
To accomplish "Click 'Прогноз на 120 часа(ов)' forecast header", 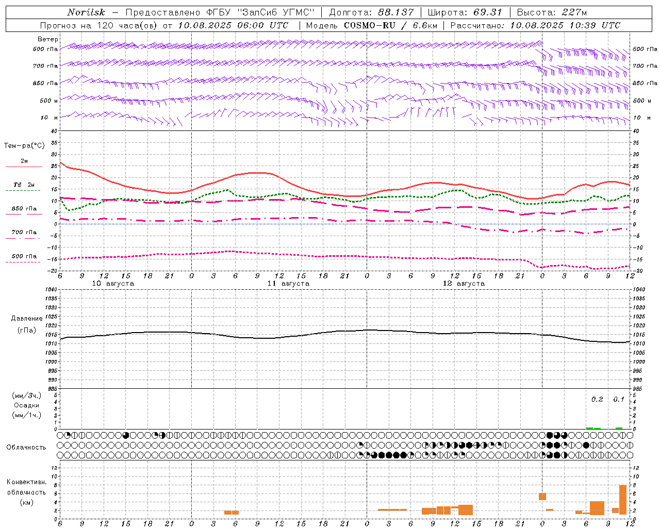I will pos(100,25).
